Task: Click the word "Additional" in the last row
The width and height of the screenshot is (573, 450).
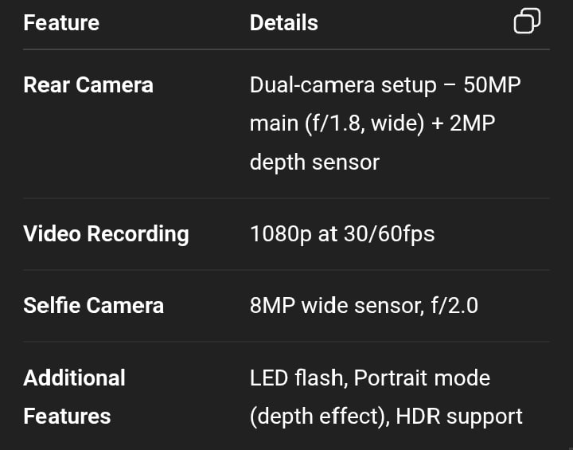Action: (74, 378)
